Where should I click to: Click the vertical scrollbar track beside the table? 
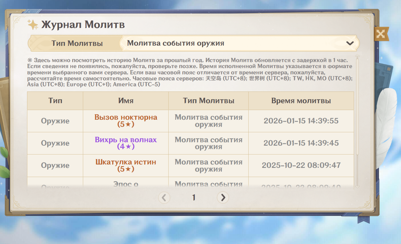coord(357,120)
